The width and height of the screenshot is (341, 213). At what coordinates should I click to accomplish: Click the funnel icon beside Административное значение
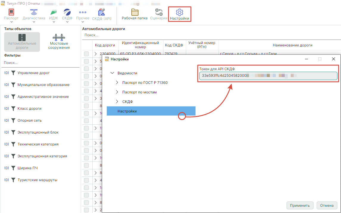point(13,97)
